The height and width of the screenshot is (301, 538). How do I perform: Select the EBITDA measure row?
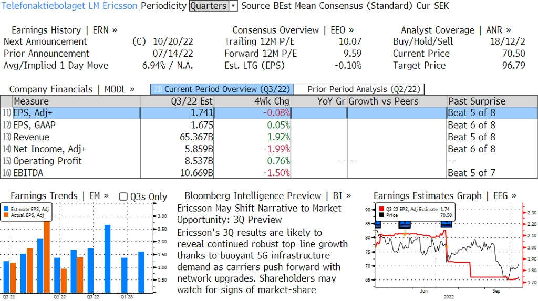click(268, 173)
